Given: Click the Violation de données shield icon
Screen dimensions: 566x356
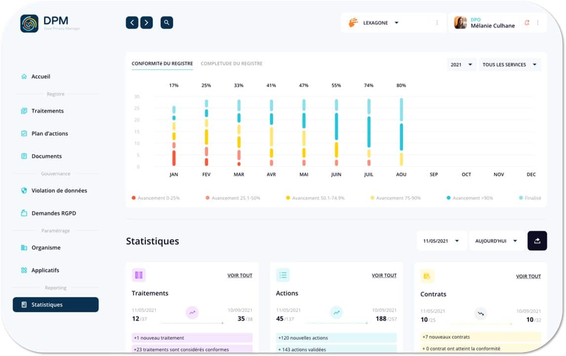Looking at the screenshot, I should coord(24,191).
